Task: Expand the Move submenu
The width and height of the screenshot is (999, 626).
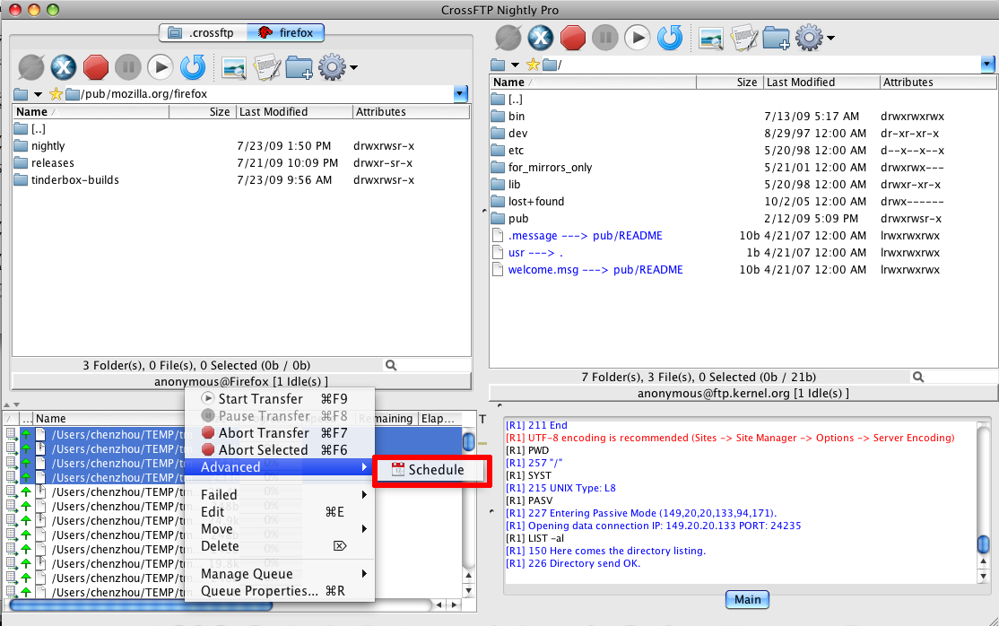Action: [279, 529]
